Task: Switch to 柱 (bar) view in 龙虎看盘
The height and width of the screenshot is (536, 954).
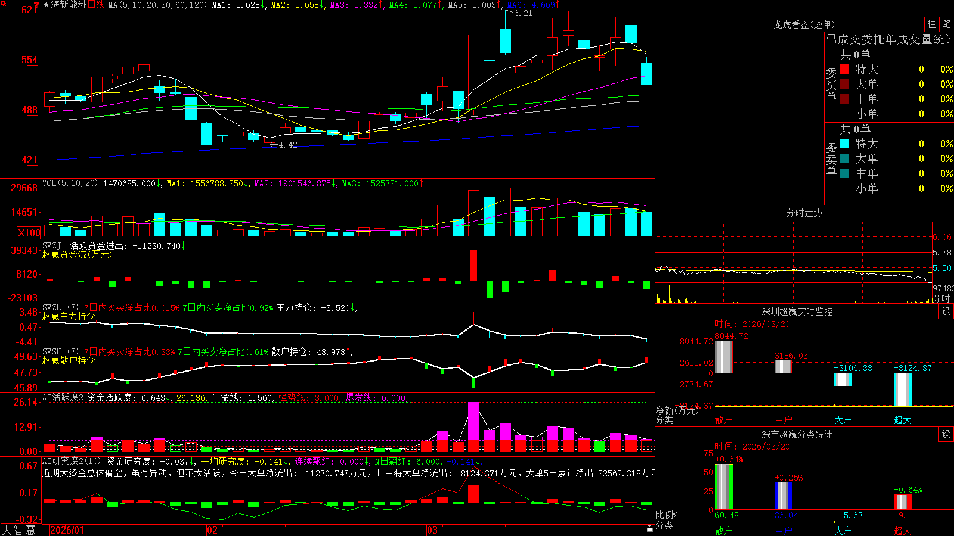Action: coord(931,24)
